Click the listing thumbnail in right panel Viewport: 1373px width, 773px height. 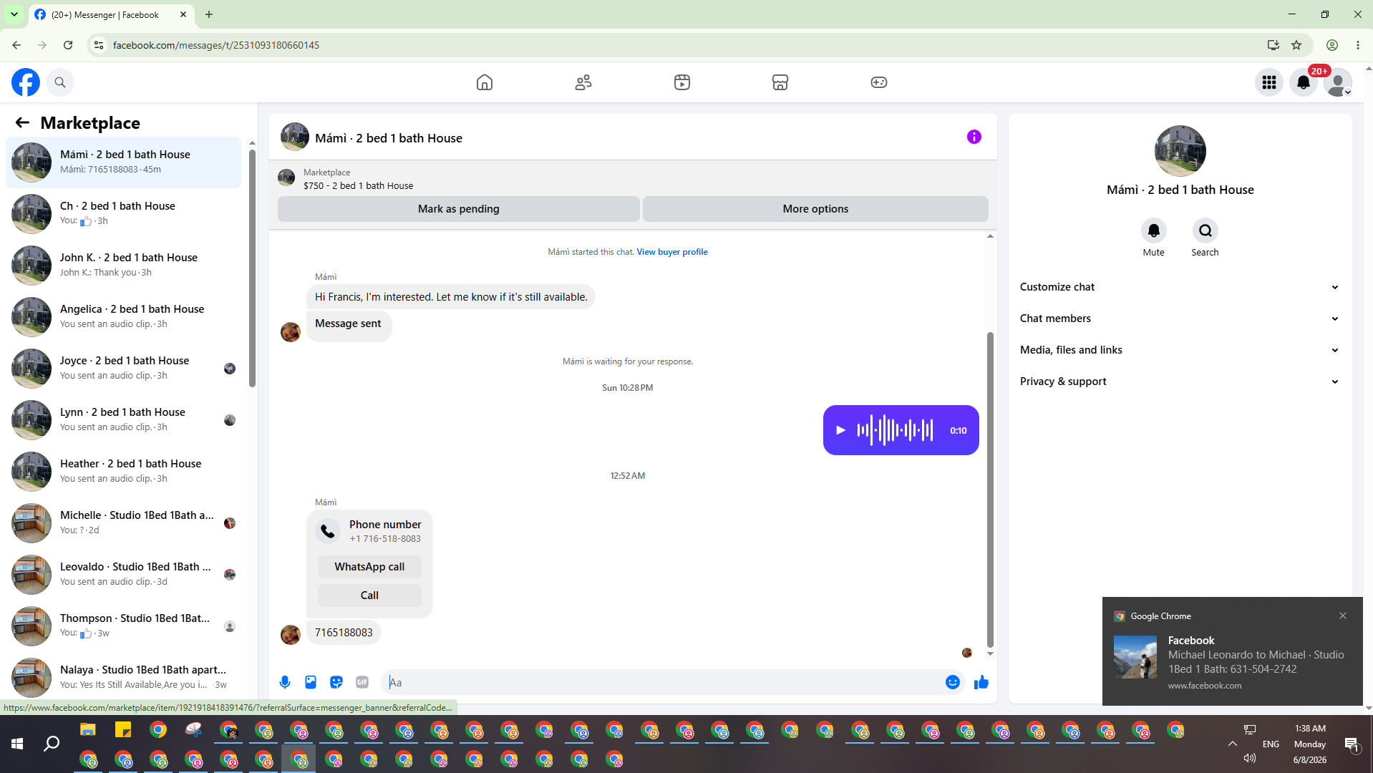tap(1180, 151)
